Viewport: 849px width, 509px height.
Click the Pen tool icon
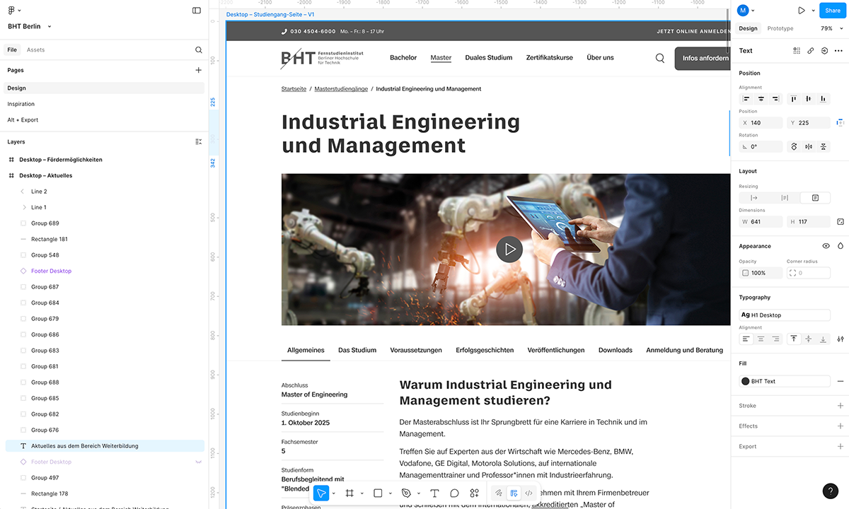[406, 493]
